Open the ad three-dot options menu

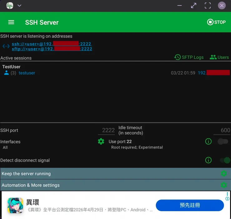tap(227, 194)
